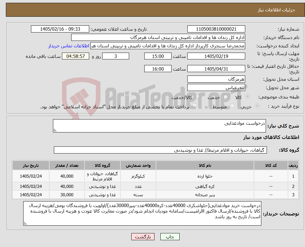The width and height of the screenshot is (305, 247).
Task: Click the announcement date field 1405/02/16 - 09:33
Action: (x=60, y=29)
